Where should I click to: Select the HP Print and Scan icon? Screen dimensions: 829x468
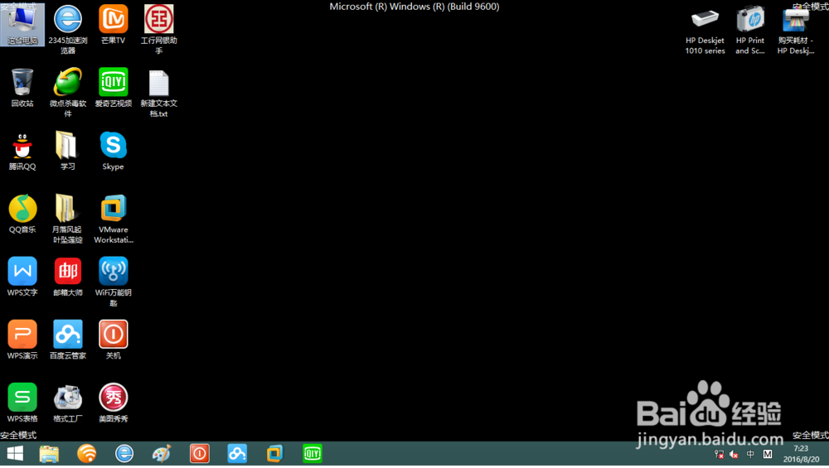click(x=750, y=30)
